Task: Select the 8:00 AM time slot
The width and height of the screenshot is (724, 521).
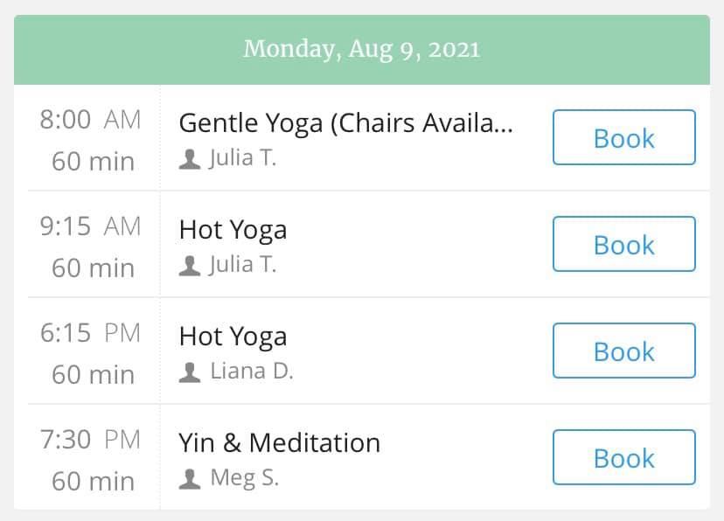Action: 90,120
